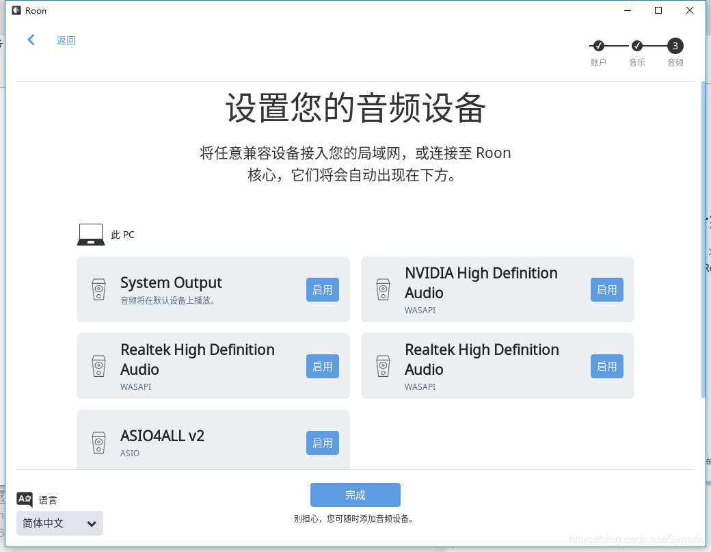Click the 设置您的音频设备 heading
The image size is (711, 552).
pyautogui.click(x=355, y=108)
